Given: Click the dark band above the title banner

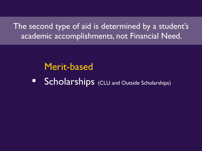Looking at the screenshot, I should [x=101, y=8].
